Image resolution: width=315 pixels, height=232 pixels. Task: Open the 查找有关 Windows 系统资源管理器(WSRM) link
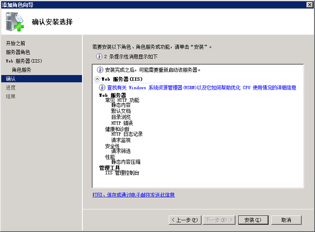(202, 88)
